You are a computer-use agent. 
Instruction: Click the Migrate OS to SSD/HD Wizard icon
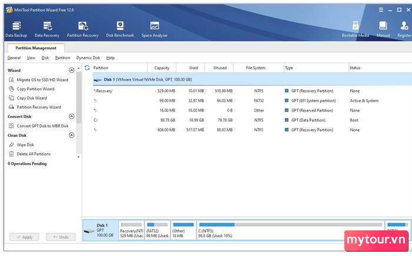[11, 80]
